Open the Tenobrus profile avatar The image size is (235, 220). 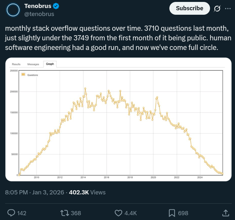click(x=13, y=10)
